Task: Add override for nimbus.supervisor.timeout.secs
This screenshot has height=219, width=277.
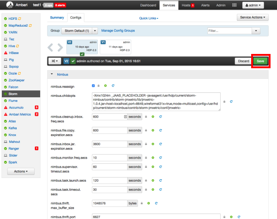Action: pos(153,167)
